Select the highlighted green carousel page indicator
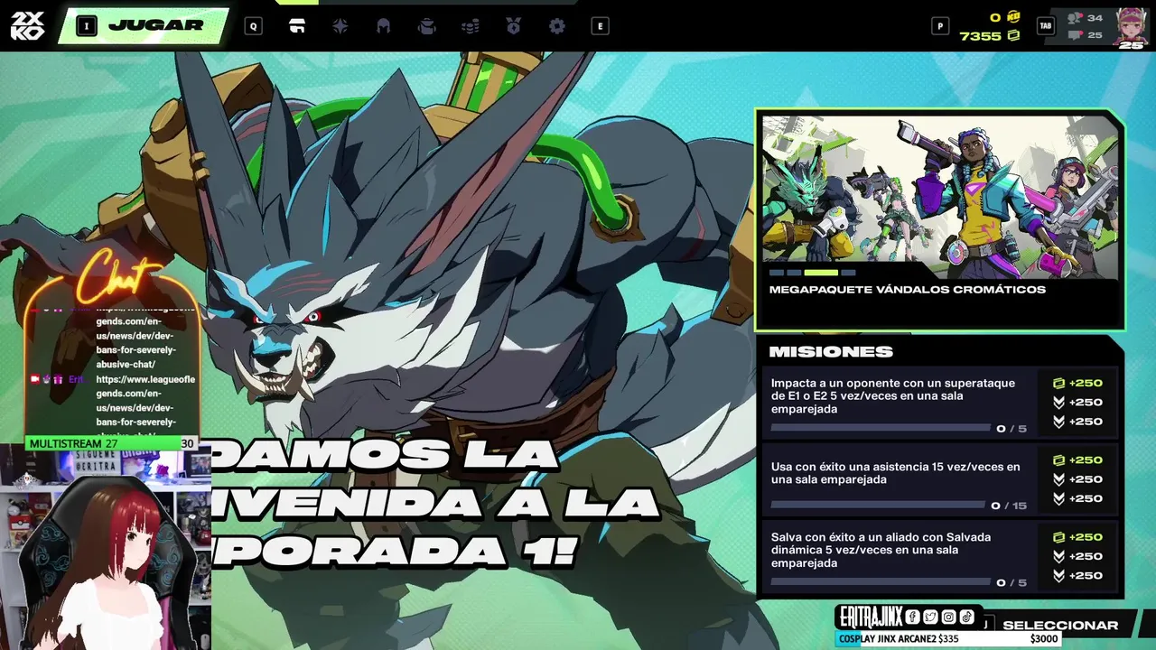This screenshot has width=1156, height=650. [x=821, y=272]
